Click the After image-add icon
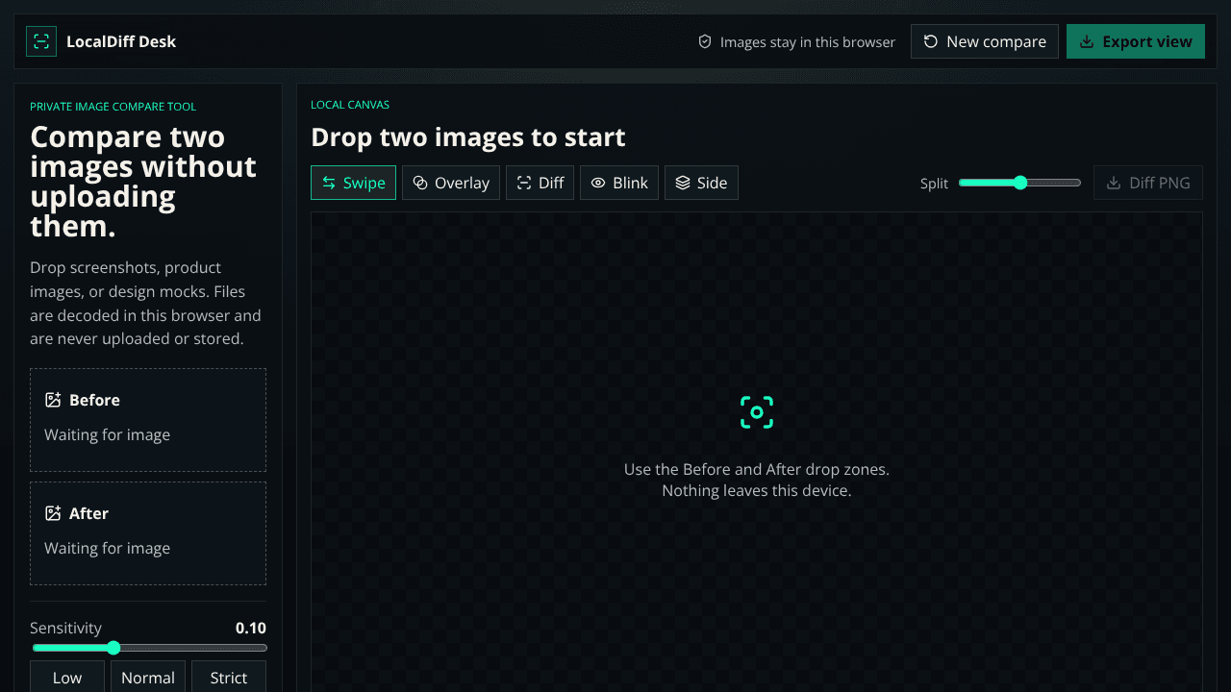Screen dimensions: 1231x692 53,513
